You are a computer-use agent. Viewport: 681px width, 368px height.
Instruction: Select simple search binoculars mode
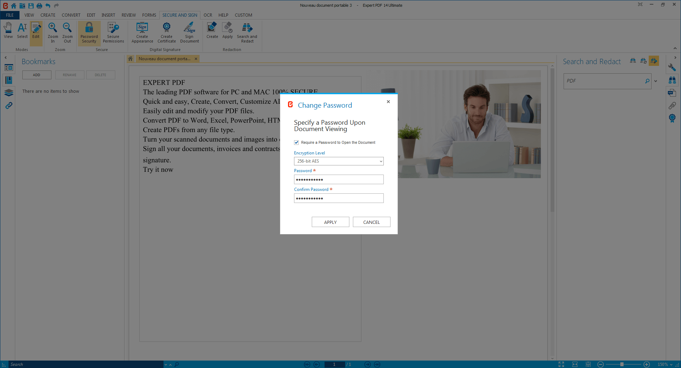click(633, 61)
